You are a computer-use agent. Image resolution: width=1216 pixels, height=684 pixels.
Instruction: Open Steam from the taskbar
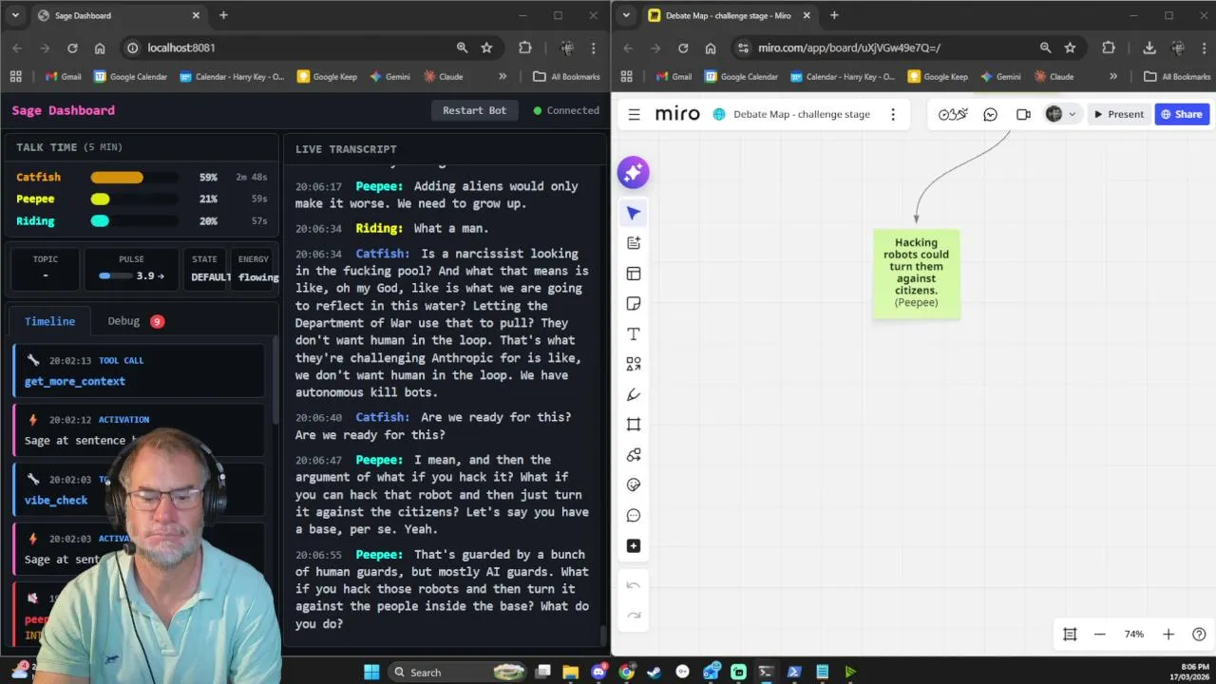click(654, 672)
